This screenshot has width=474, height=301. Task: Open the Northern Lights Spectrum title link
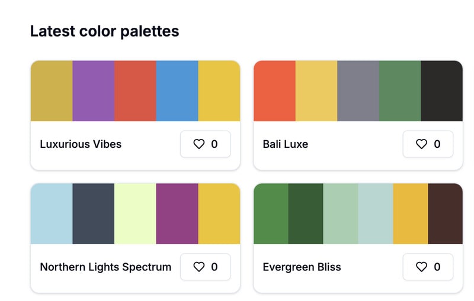tap(105, 267)
